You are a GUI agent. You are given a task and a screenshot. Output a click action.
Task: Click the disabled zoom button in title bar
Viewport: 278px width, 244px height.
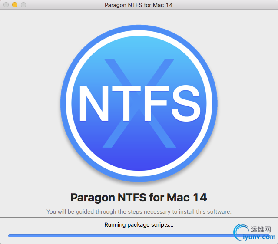click(23, 5)
